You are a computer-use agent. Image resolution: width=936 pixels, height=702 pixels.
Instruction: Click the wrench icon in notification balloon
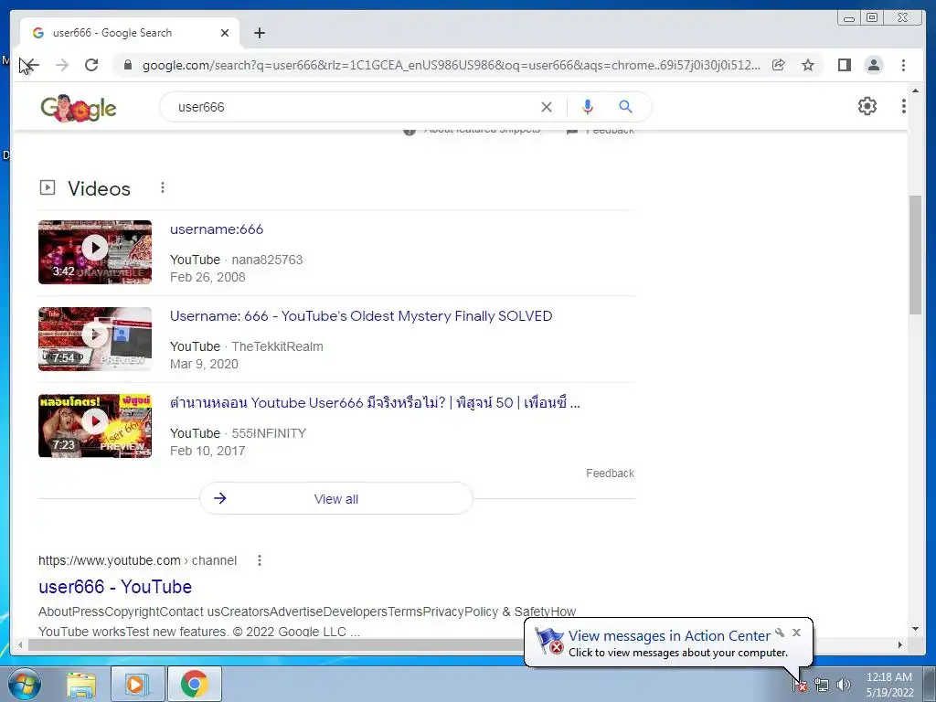(780, 633)
